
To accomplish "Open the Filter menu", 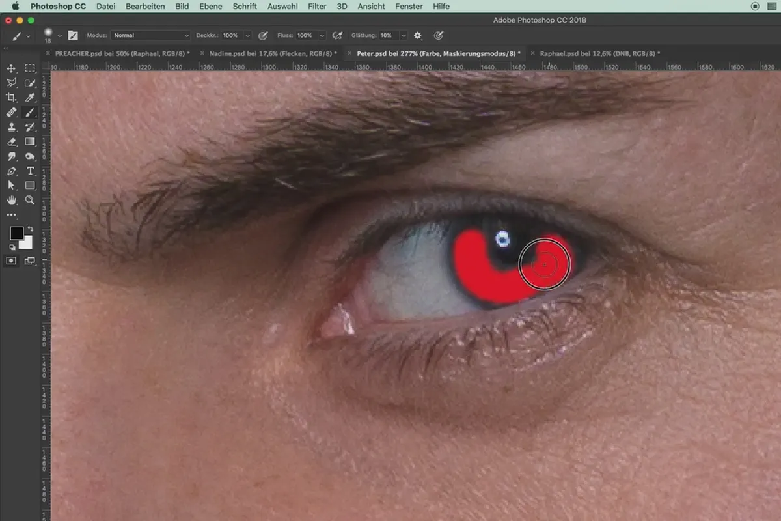I will point(317,6).
